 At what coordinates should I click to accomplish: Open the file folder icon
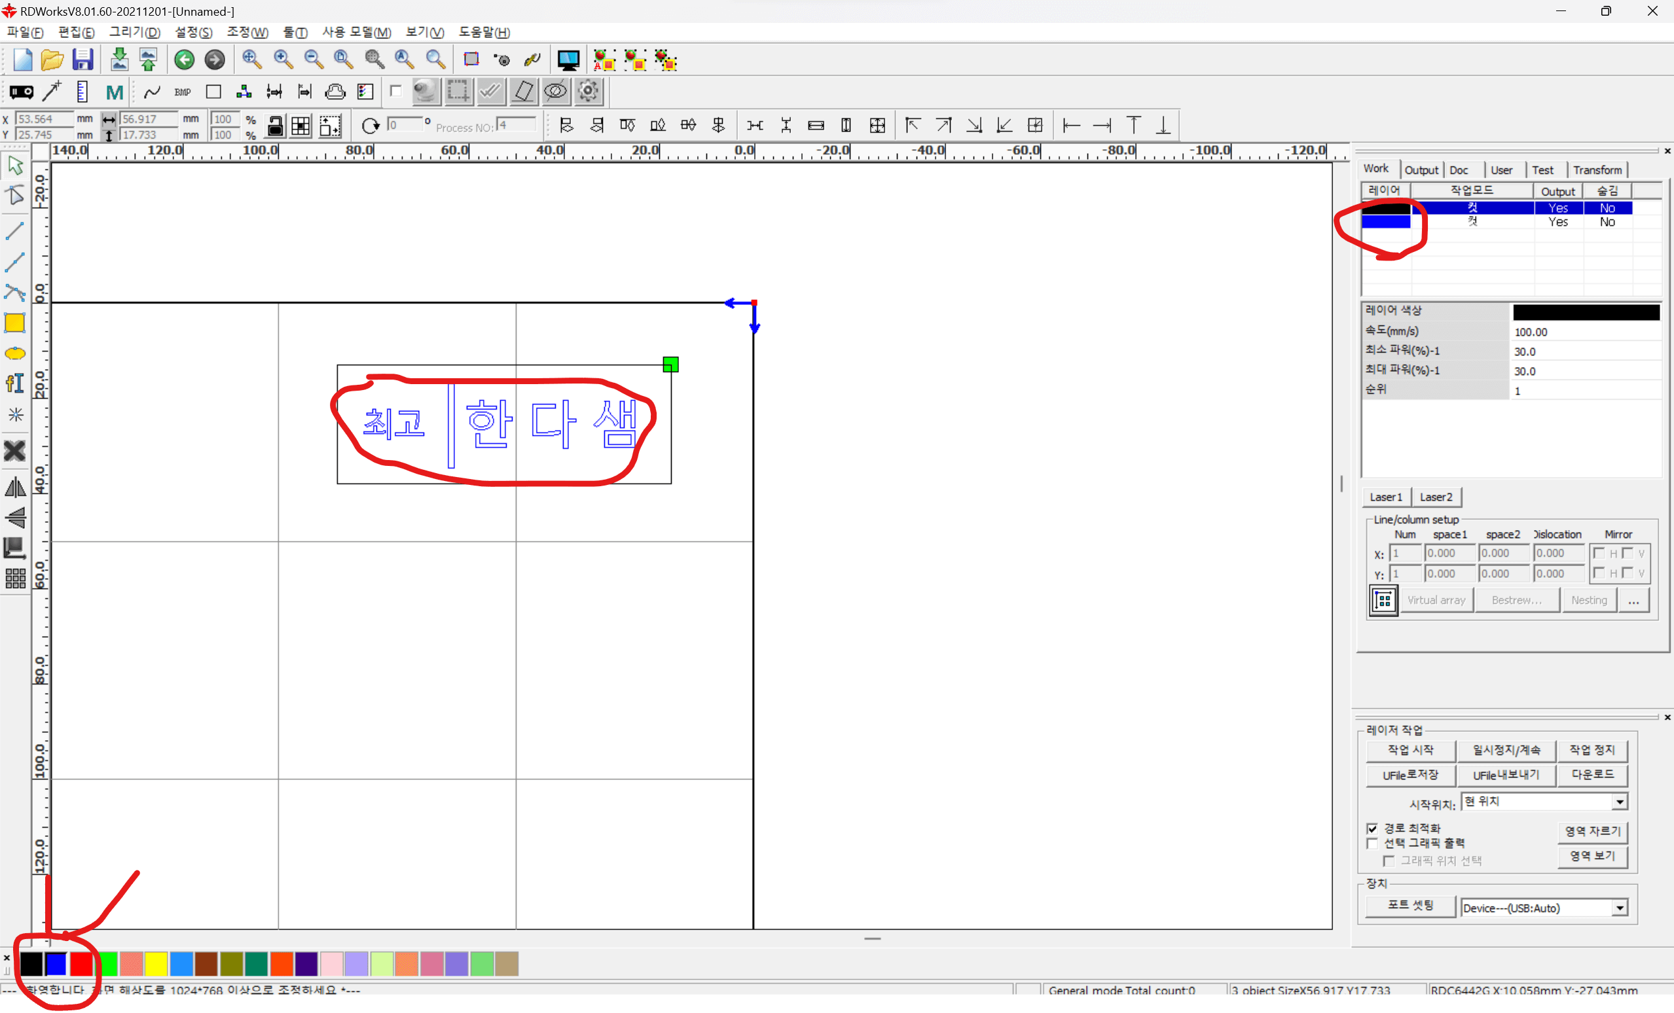(52, 60)
